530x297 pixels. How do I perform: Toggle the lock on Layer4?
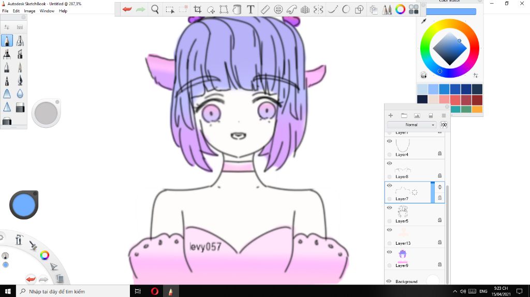coord(440,153)
